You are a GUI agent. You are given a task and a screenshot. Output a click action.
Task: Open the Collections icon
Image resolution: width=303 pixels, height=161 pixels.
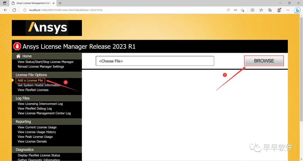click(270, 10)
